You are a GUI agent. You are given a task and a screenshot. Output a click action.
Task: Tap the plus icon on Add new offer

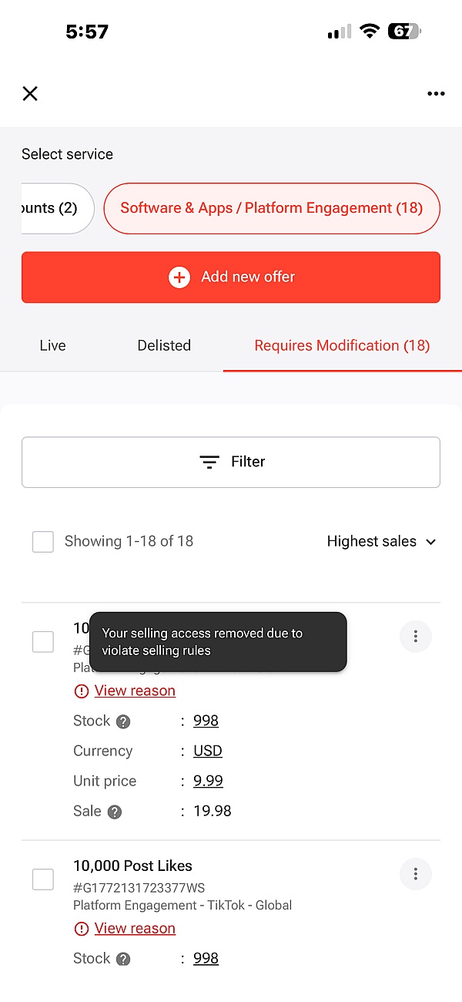(x=179, y=277)
